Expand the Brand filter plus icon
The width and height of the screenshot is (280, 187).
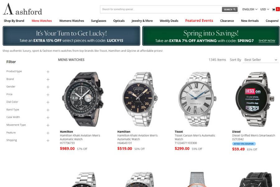click(48, 79)
